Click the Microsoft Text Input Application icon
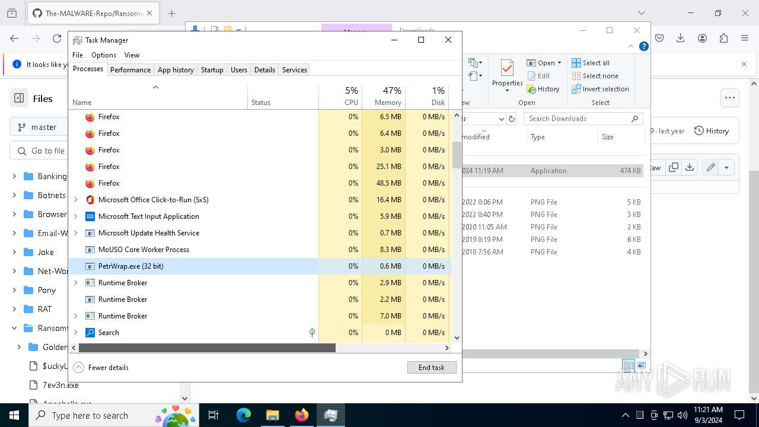Screen dimensions: 759x427 pos(90,216)
